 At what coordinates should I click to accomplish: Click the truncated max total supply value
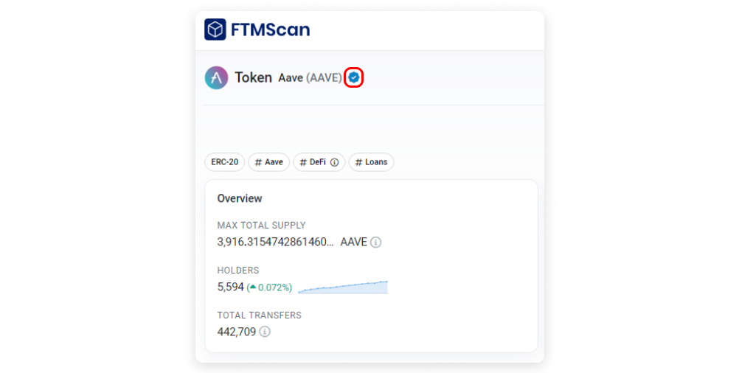tap(275, 242)
